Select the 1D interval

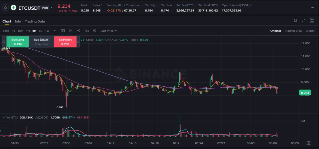pyautogui.click(x=41, y=31)
